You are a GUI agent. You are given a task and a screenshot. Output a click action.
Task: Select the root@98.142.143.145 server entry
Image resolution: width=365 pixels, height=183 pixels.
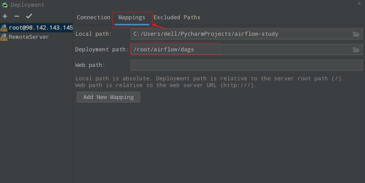coord(40,28)
